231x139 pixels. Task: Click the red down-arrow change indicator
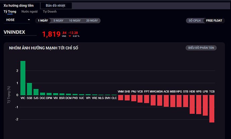click(70, 36)
